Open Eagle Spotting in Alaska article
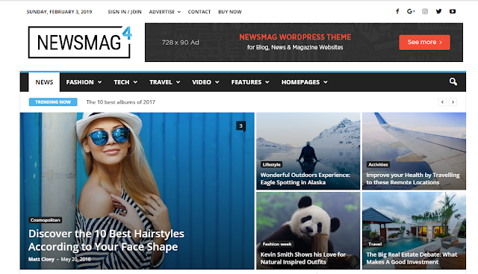Screen dimensions: 478x274 tap(305, 178)
